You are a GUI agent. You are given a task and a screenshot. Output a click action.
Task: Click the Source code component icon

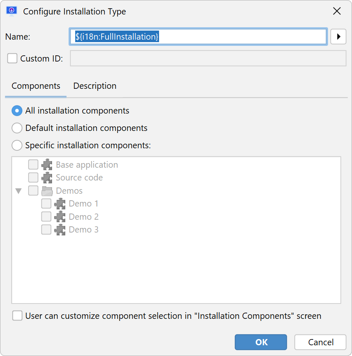47,178
